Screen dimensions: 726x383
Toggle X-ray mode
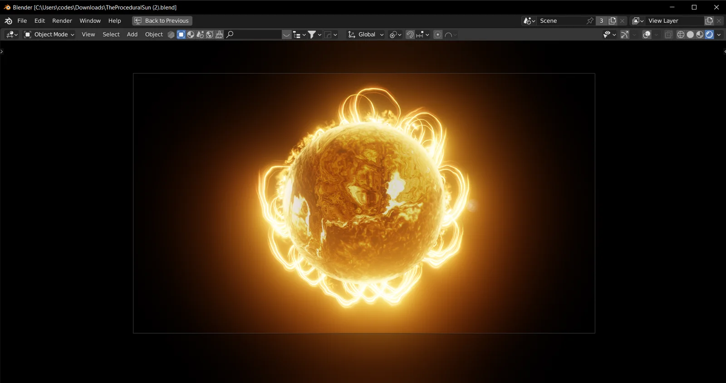(x=668, y=34)
